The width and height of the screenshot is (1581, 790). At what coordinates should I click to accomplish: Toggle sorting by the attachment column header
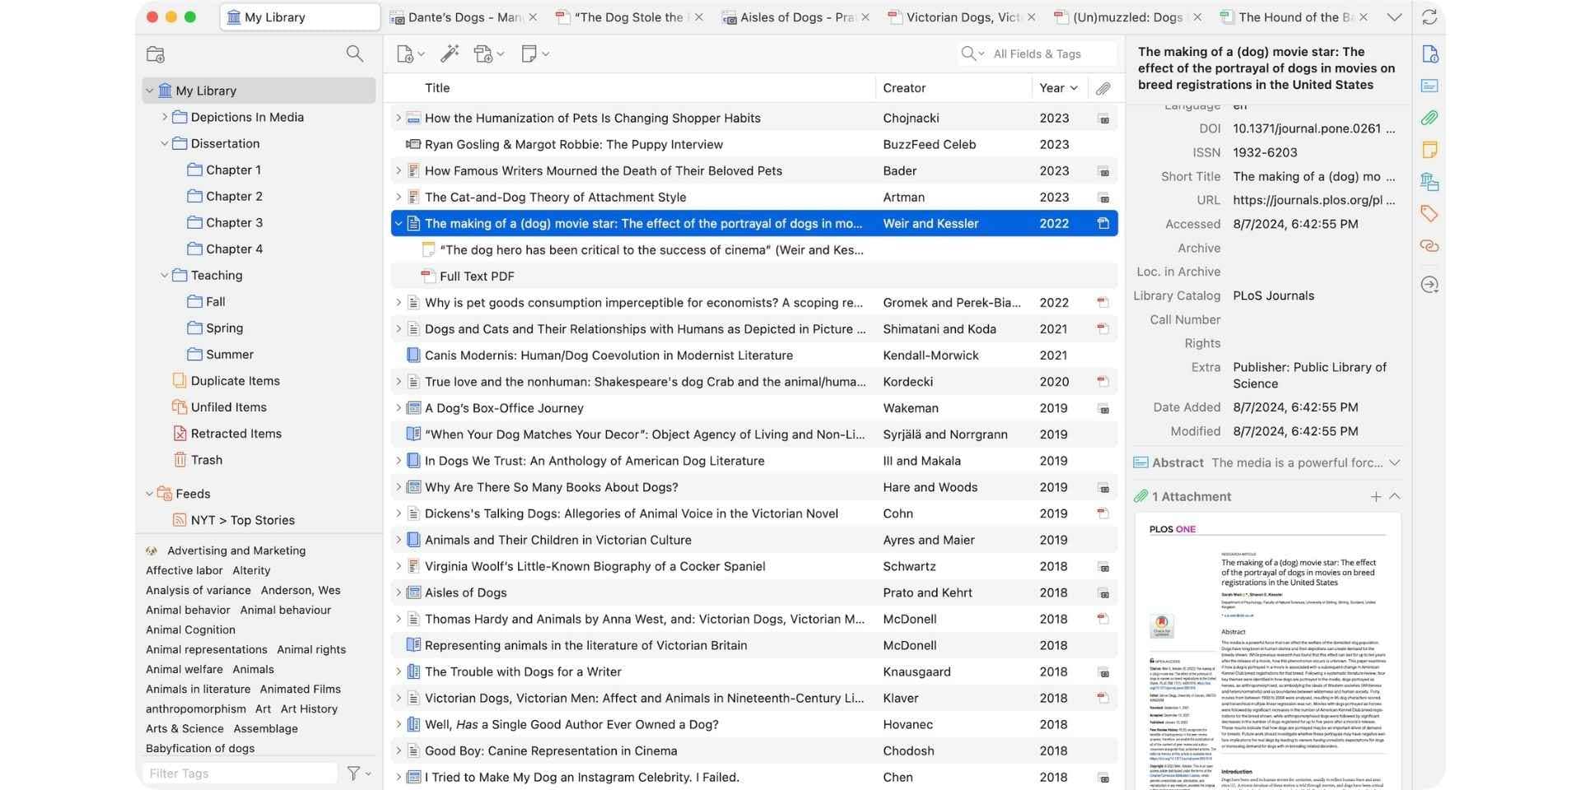pos(1103,88)
